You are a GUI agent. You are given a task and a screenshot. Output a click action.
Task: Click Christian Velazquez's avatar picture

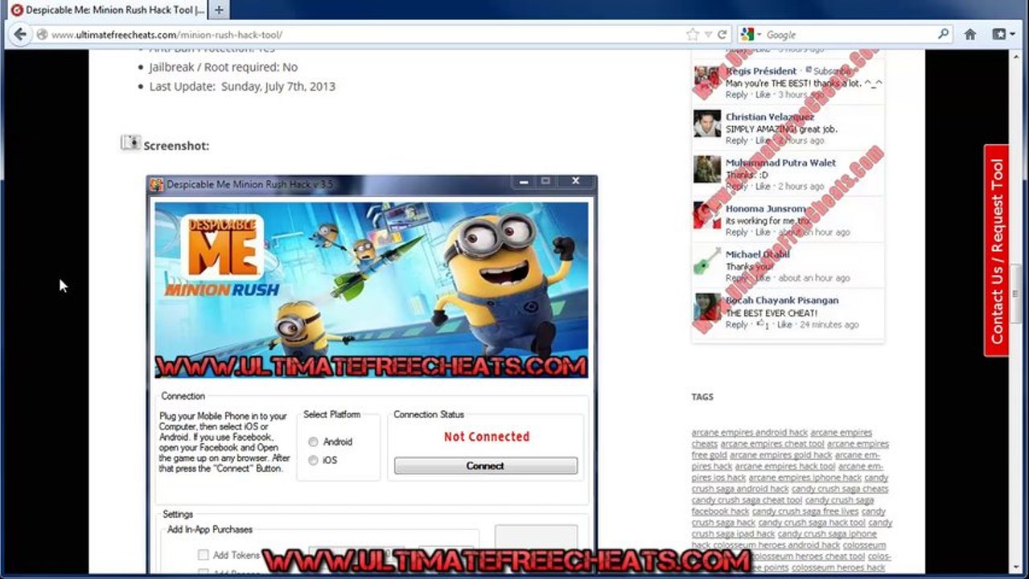[x=708, y=124]
